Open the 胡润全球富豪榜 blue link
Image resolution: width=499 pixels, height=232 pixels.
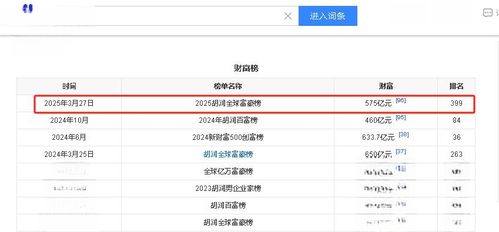228,154
